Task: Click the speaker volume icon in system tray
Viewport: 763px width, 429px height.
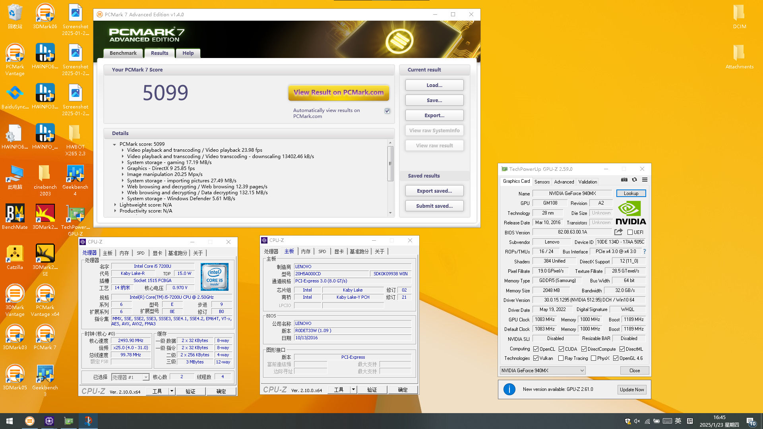Action: tap(637, 421)
